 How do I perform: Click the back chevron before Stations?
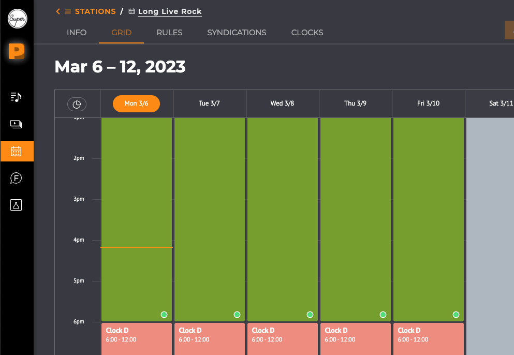coord(58,11)
